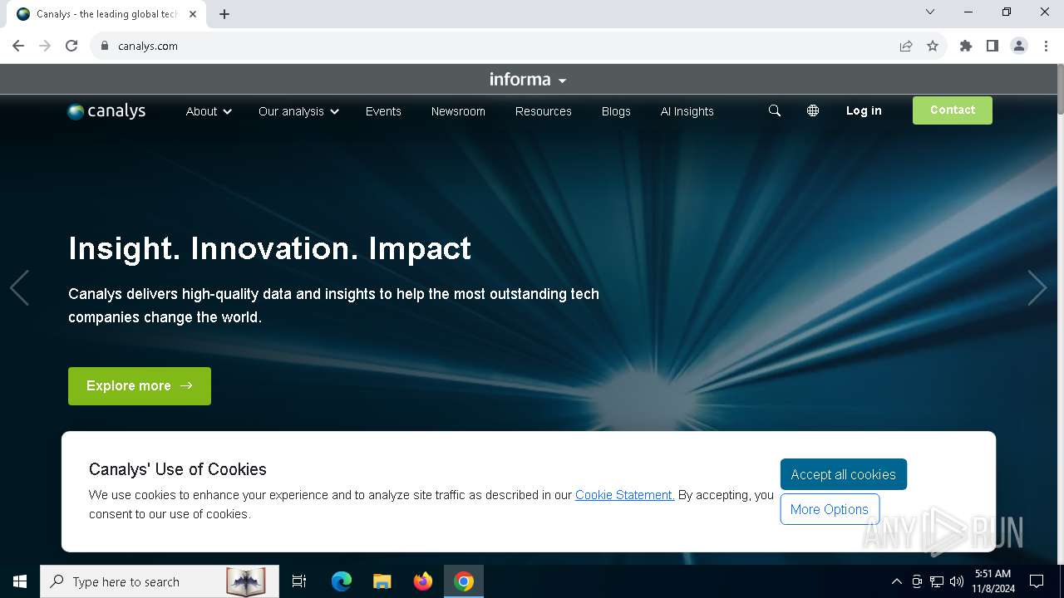Open the AI Insights page
1064x598 pixels.
(x=687, y=111)
